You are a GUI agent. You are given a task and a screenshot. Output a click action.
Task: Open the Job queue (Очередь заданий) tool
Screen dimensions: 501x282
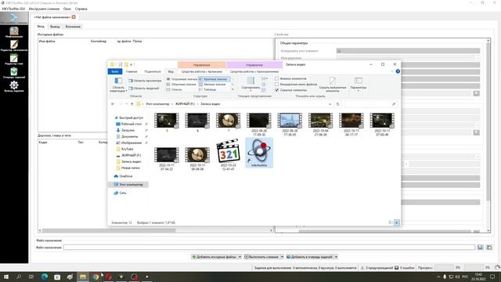click(14, 73)
